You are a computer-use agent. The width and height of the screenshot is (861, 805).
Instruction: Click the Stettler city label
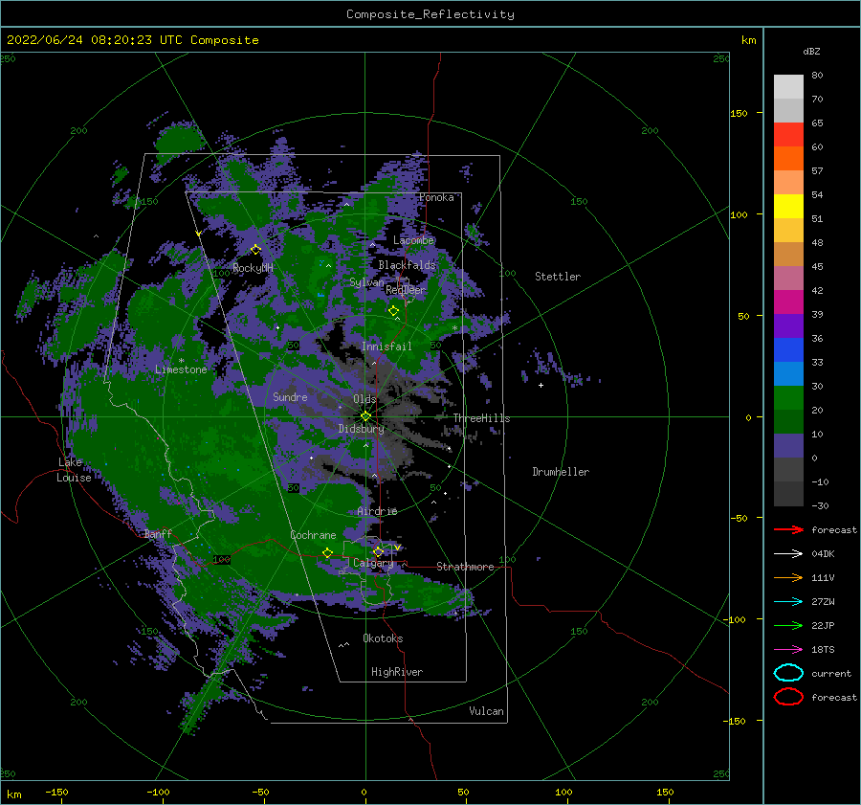tap(558, 277)
